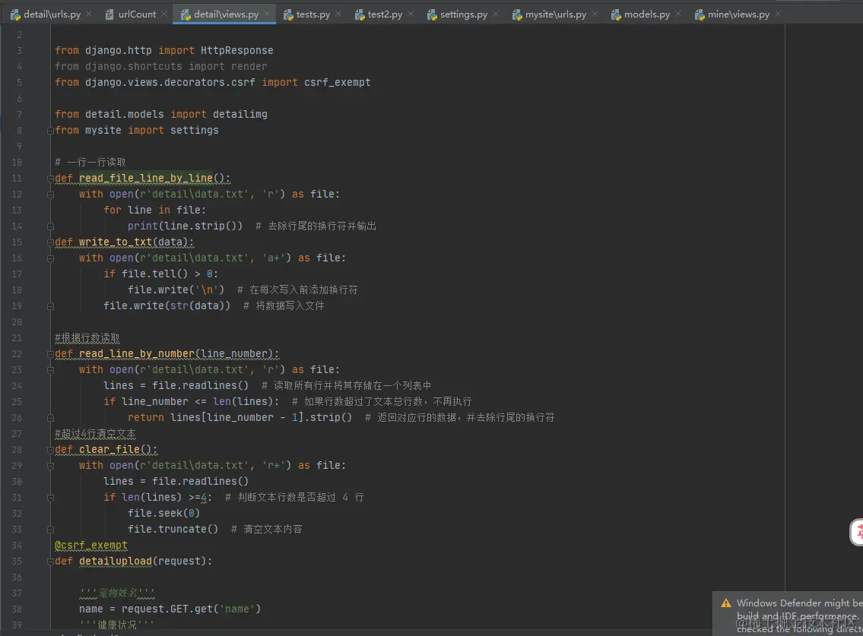Switch to the detail\urls.py tab
863x636 pixels.
[x=52, y=14]
